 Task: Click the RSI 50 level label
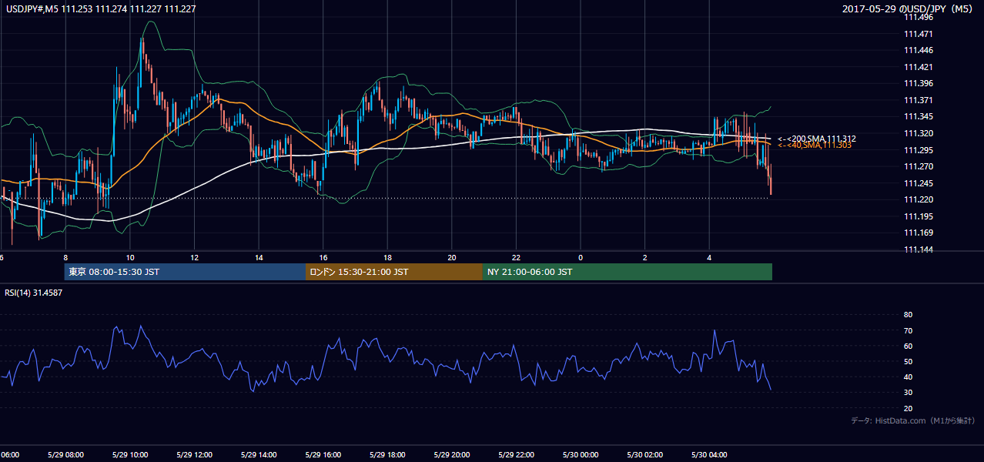pos(908,361)
